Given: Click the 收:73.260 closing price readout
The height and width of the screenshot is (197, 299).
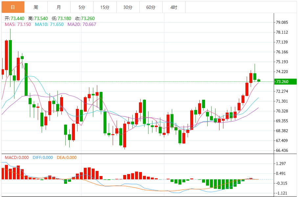Looking at the screenshot, I should coord(85,18).
